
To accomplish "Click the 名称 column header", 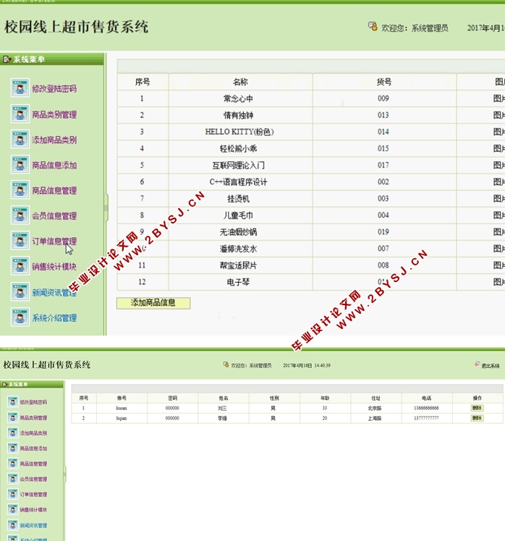I will [240, 82].
